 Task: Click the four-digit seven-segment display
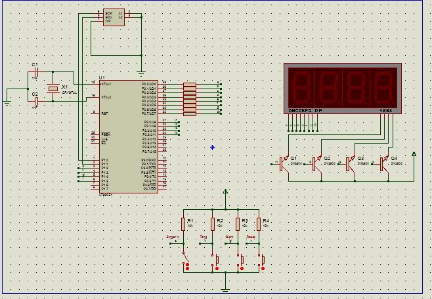343,89
